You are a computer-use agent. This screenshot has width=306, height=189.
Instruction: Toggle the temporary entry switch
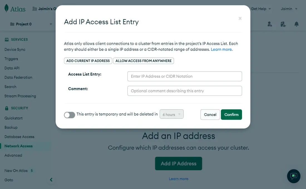(x=70, y=115)
